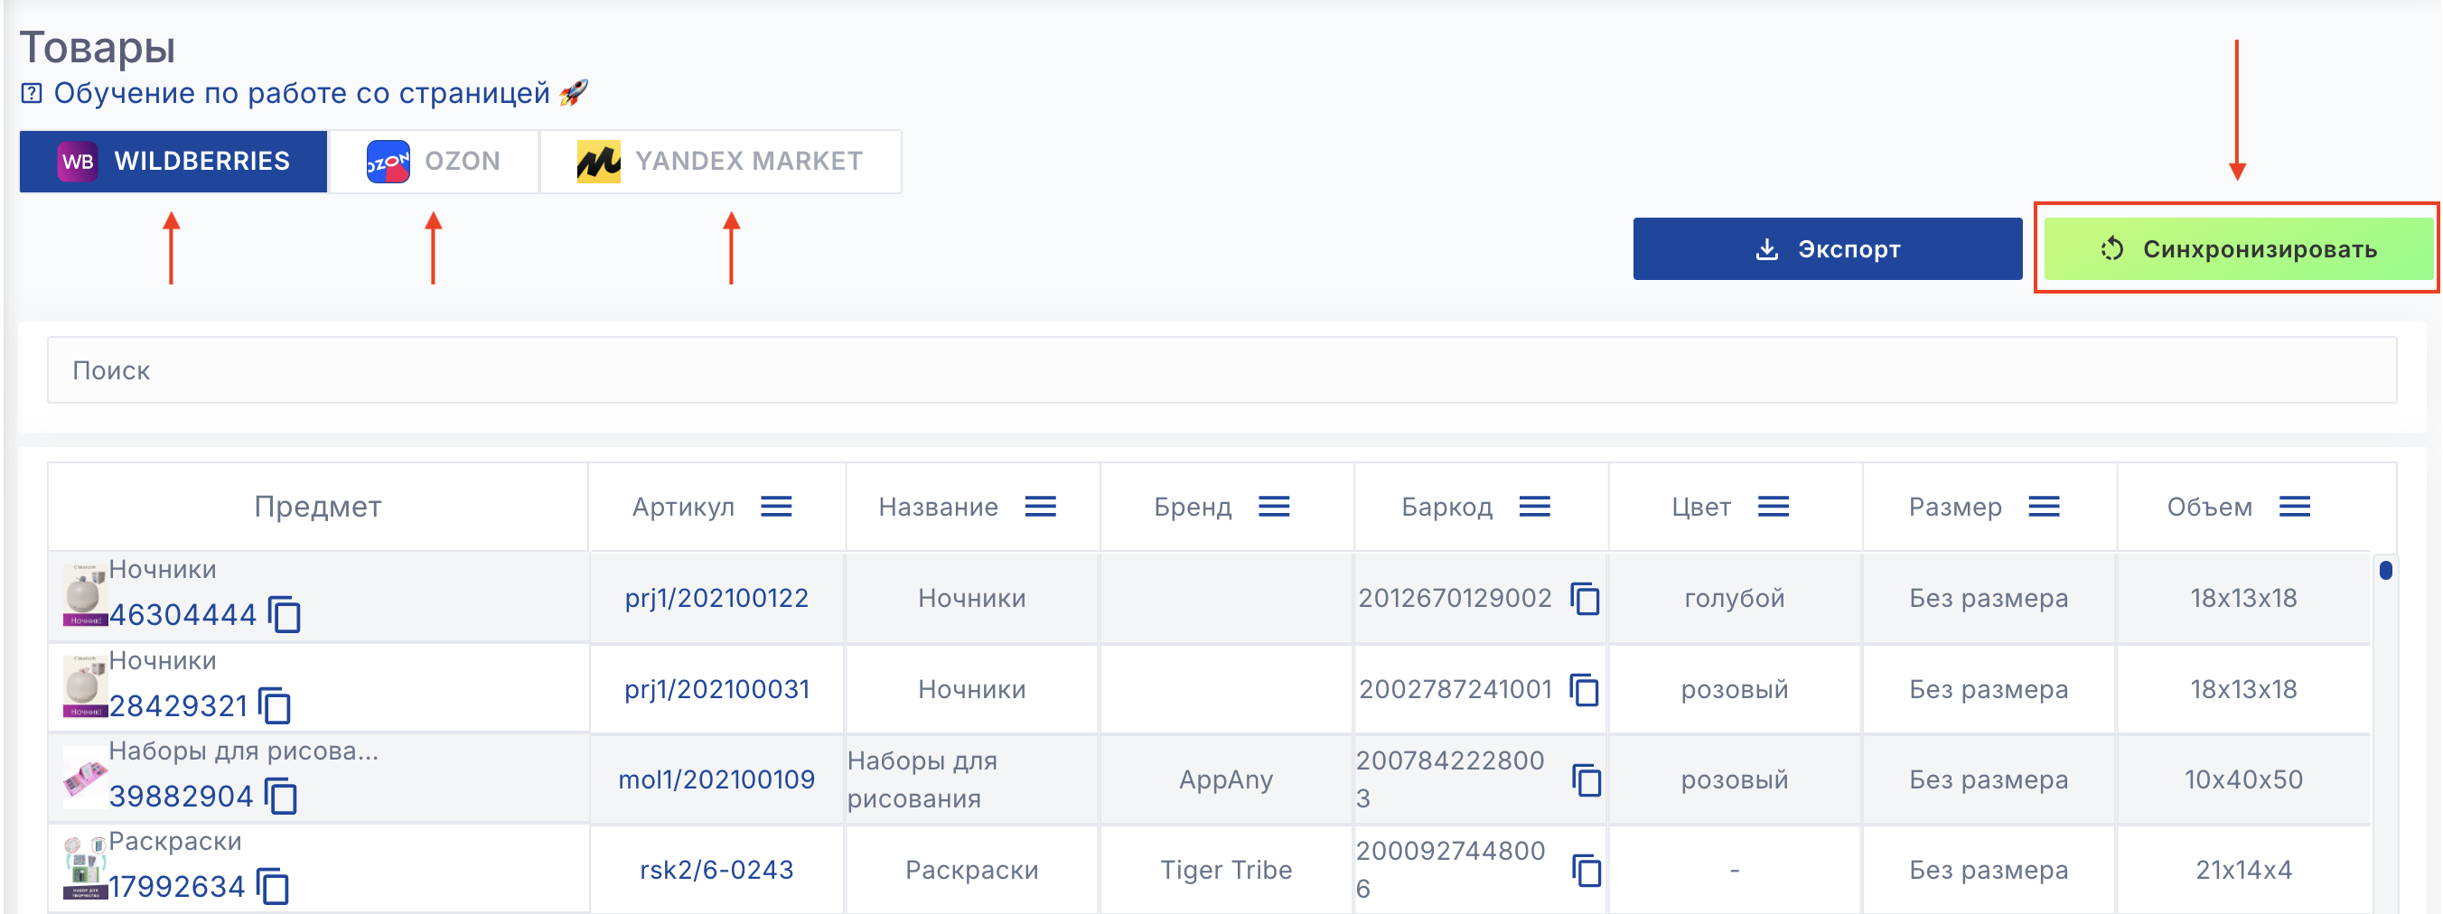Open the Название column filter menu
The height and width of the screenshot is (914, 2443).
(1041, 508)
